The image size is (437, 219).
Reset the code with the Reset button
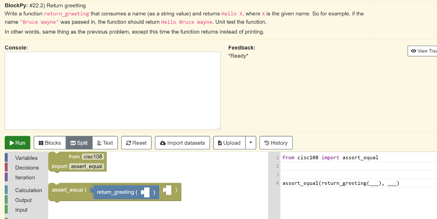[136, 143]
